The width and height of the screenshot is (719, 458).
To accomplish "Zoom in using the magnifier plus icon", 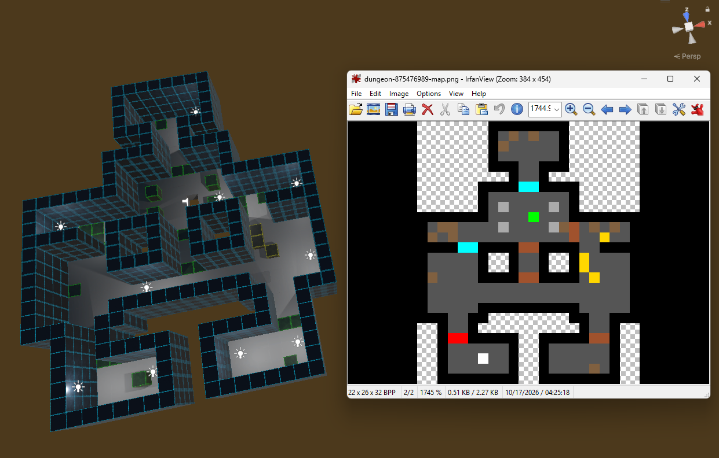I will click(571, 109).
